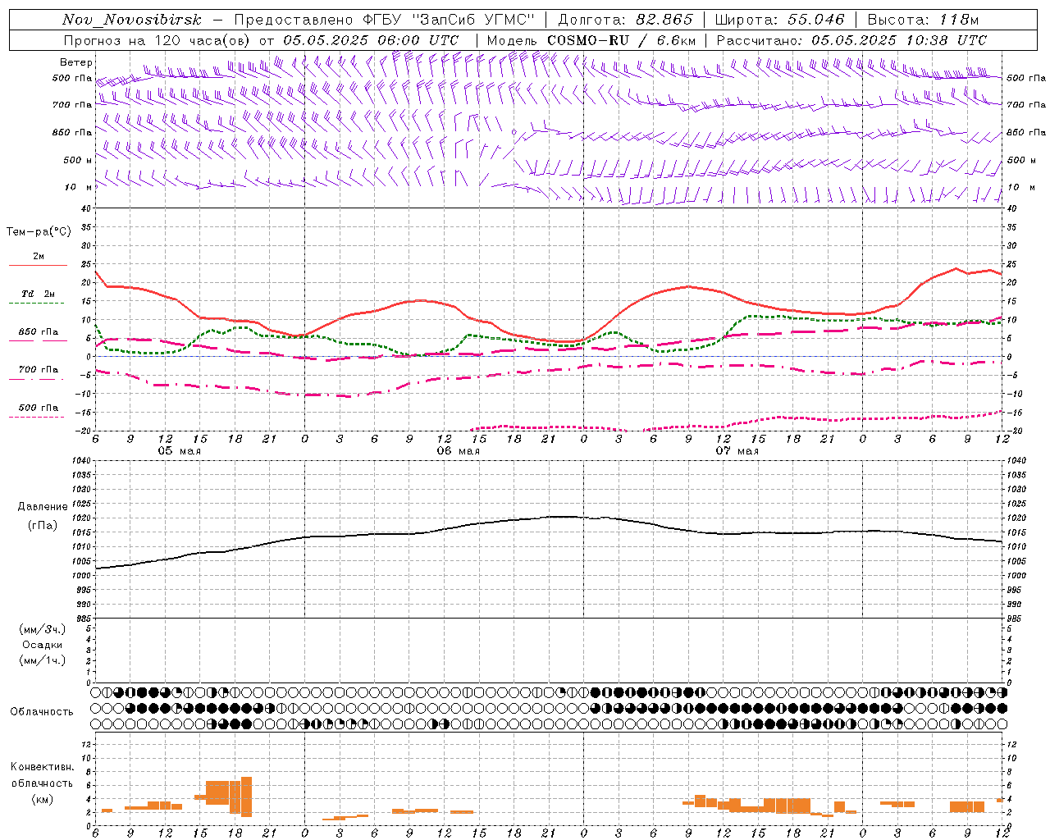Screen dimensions: 1050x840
Task: Click the '(км)' convective height unit label
Action: click(43, 799)
